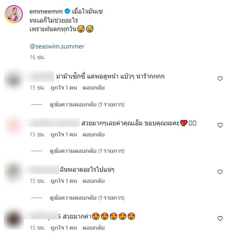Click the 16 ชม. post timestamp
This screenshot has width=229, height=242.
click(x=37, y=57)
